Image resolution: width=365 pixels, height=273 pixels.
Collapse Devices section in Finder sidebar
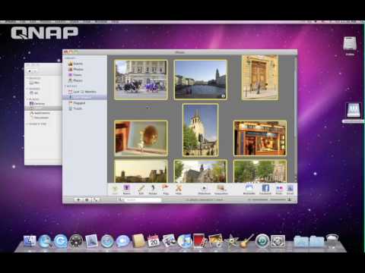pyautogui.click(x=27, y=78)
